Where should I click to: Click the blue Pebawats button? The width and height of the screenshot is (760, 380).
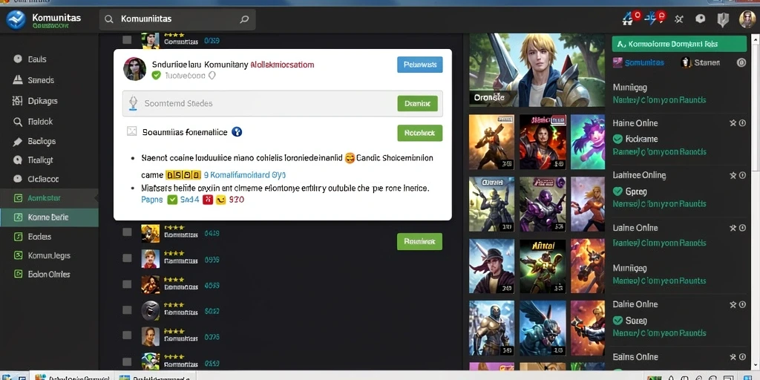420,65
